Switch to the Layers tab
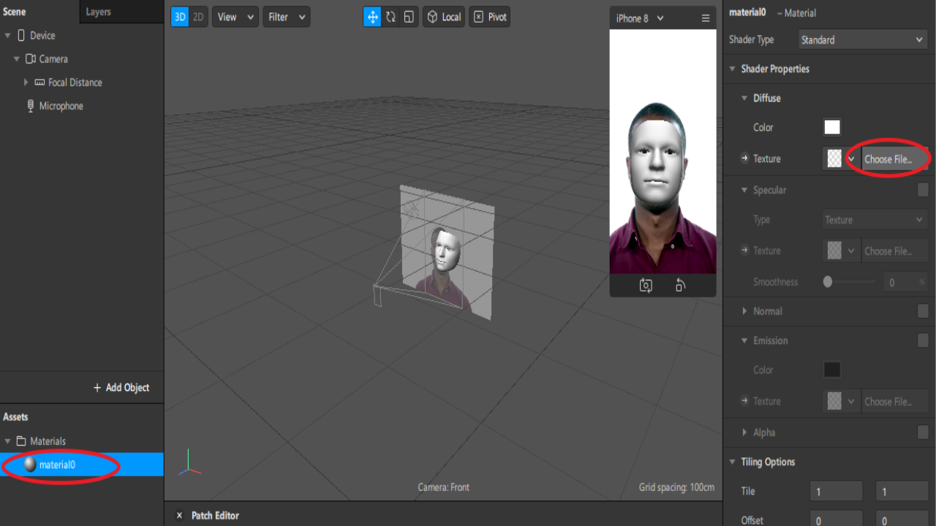Viewport: 936px width, 526px height. [x=99, y=12]
